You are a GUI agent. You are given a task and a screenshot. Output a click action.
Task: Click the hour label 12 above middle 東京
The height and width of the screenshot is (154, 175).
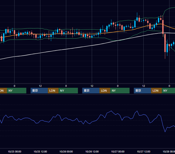pyautogui.click(x=92, y=86)
